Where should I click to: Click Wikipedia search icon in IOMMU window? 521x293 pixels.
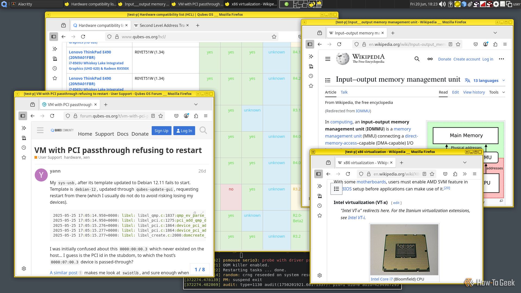coord(417,59)
